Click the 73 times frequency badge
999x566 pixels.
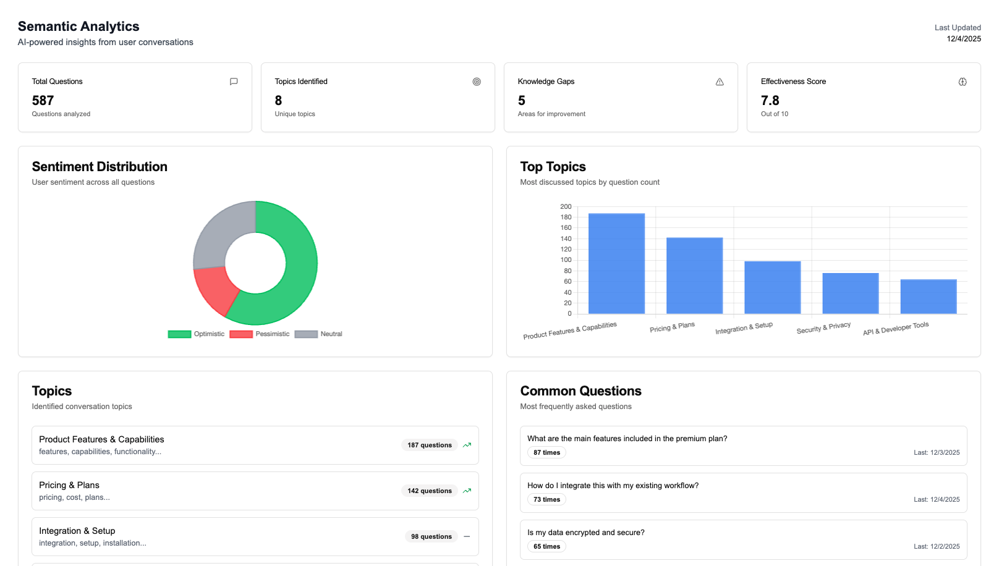(x=546, y=499)
